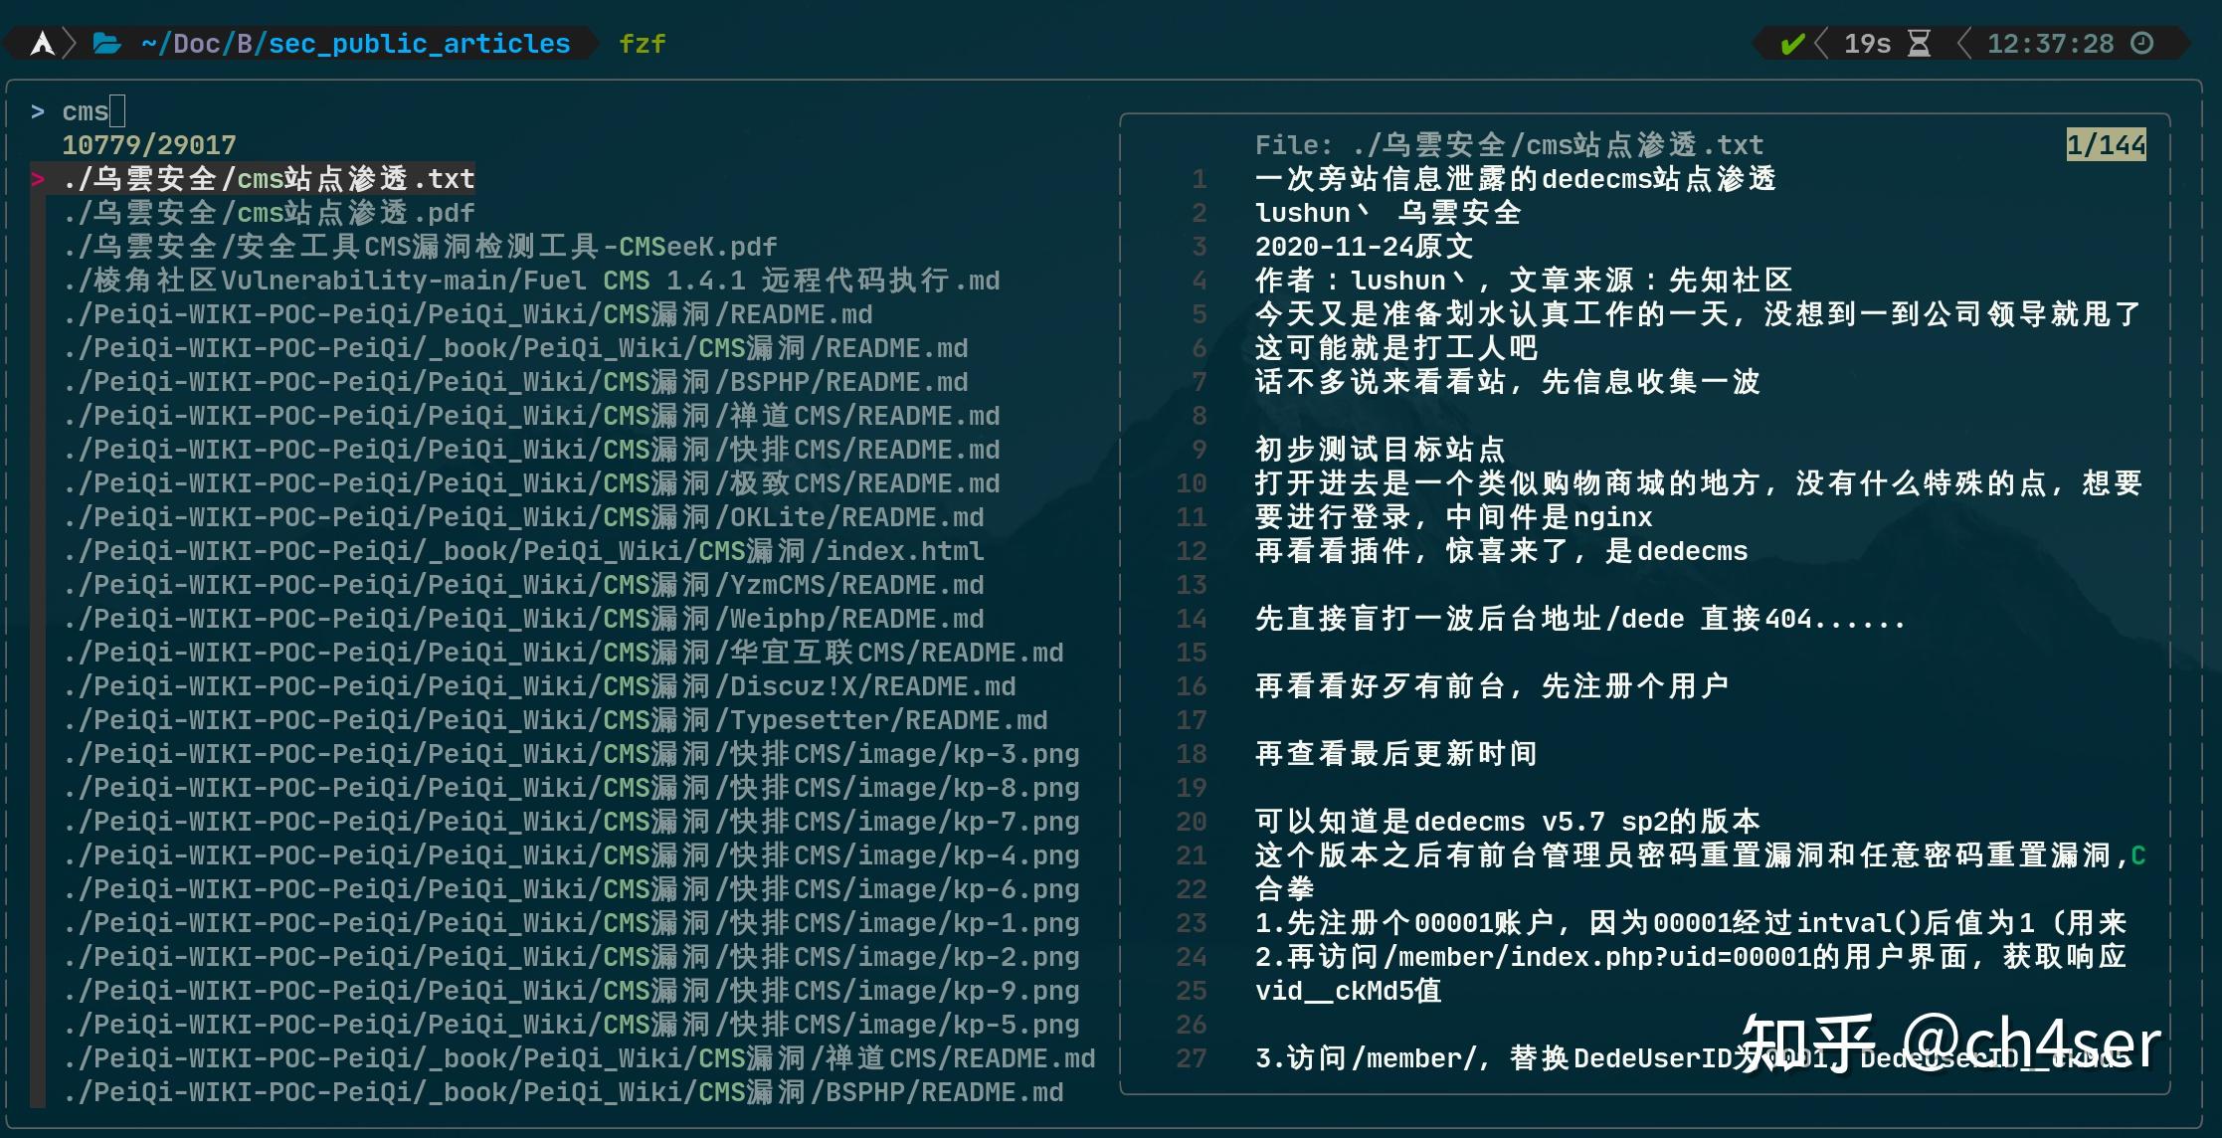The width and height of the screenshot is (2222, 1138).
Task: Select CMS漏洞/index.html result
Action: click(x=523, y=551)
